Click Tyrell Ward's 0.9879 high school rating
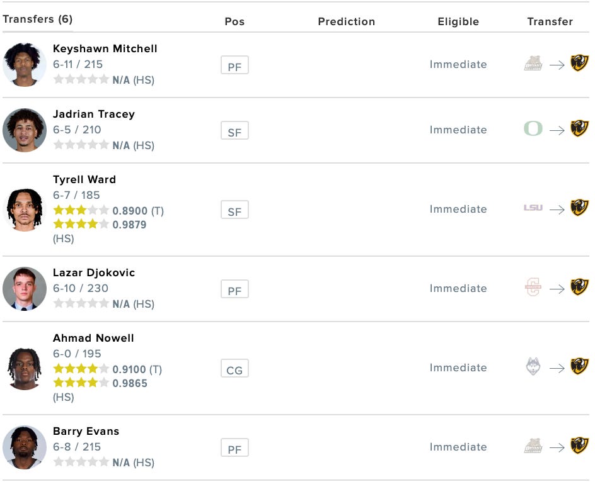This screenshot has height=482, width=595. 129,225
